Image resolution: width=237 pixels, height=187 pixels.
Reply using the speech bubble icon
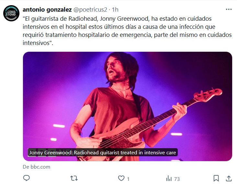tap(26, 178)
